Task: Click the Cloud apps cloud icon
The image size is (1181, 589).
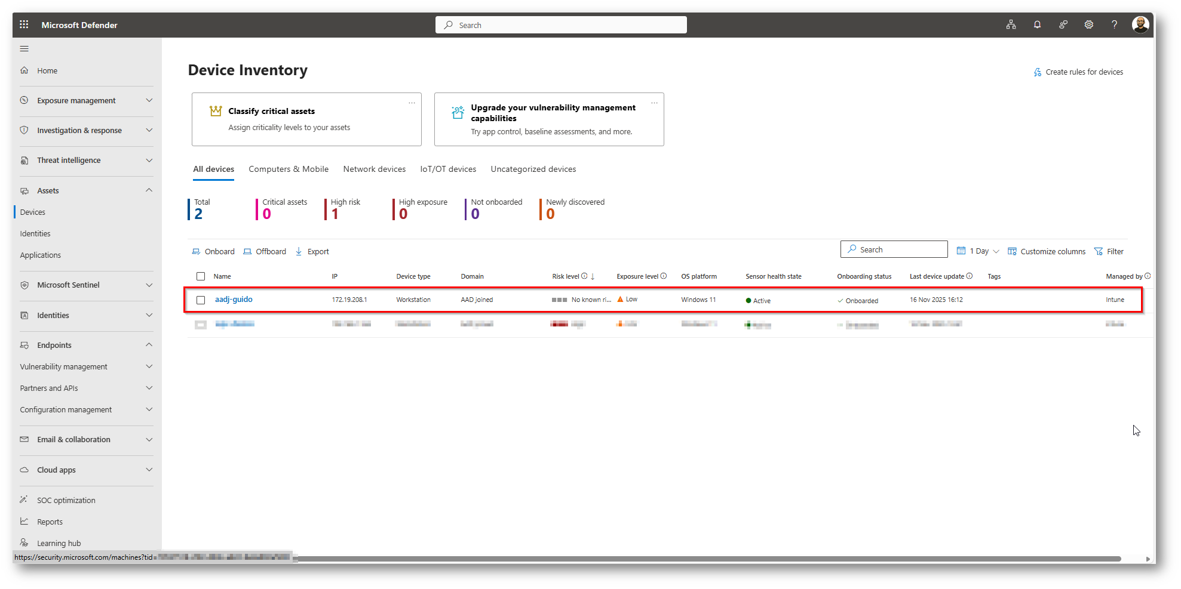Action: [24, 470]
